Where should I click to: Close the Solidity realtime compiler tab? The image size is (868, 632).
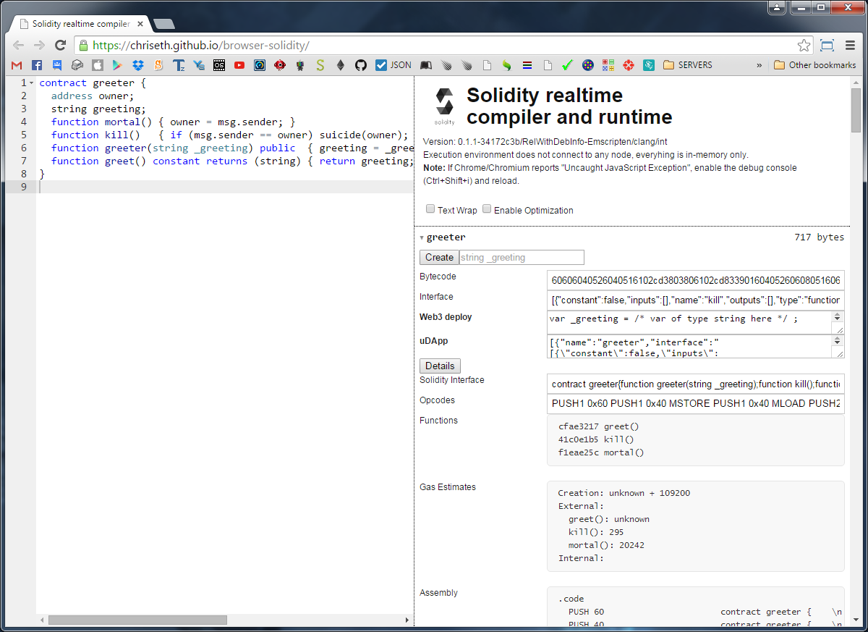pyautogui.click(x=140, y=24)
